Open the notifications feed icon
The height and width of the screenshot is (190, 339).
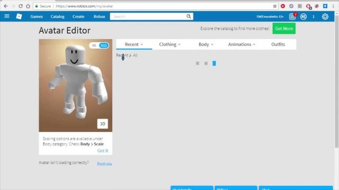[x=292, y=16]
